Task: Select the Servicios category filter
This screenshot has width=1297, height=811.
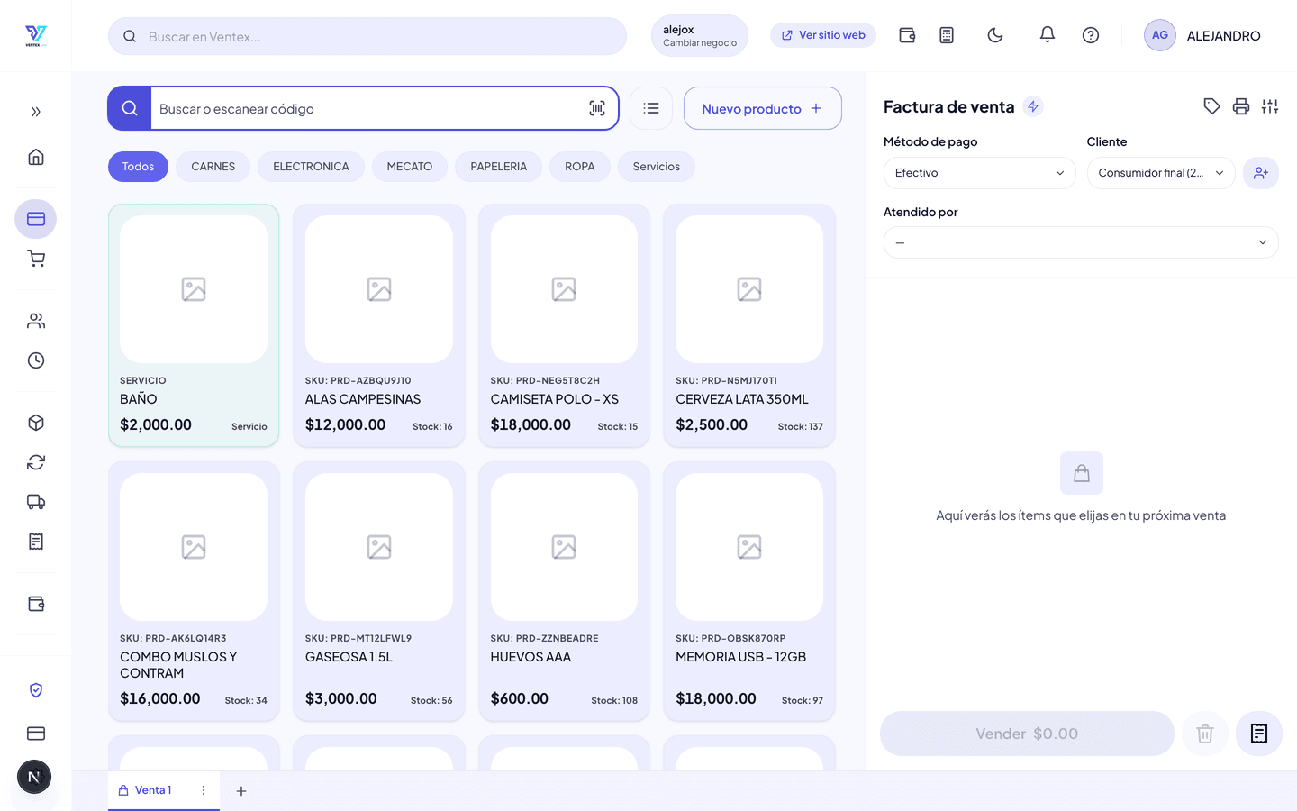Action: tap(657, 167)
